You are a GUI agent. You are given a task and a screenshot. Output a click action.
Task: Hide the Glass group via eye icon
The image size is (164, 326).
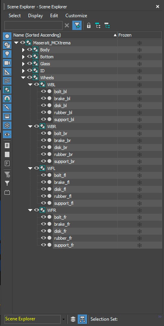(x=30, y=64)
